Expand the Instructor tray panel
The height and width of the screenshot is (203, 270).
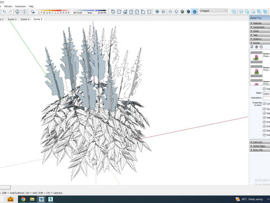click(260, 142)
